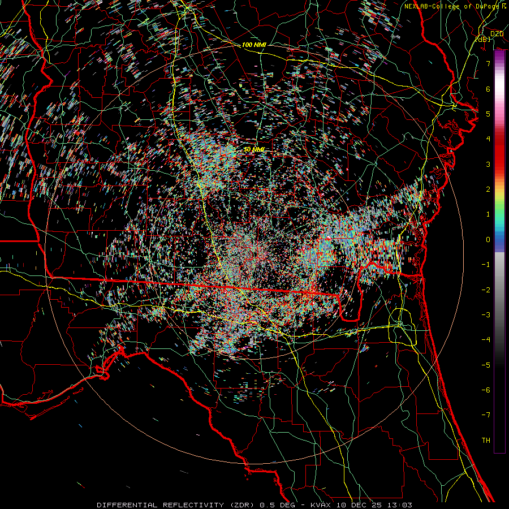Viewport: 509px width, 509px height.
Task: Select the 7 dB scale label
Action: click(x=488, y=63)
